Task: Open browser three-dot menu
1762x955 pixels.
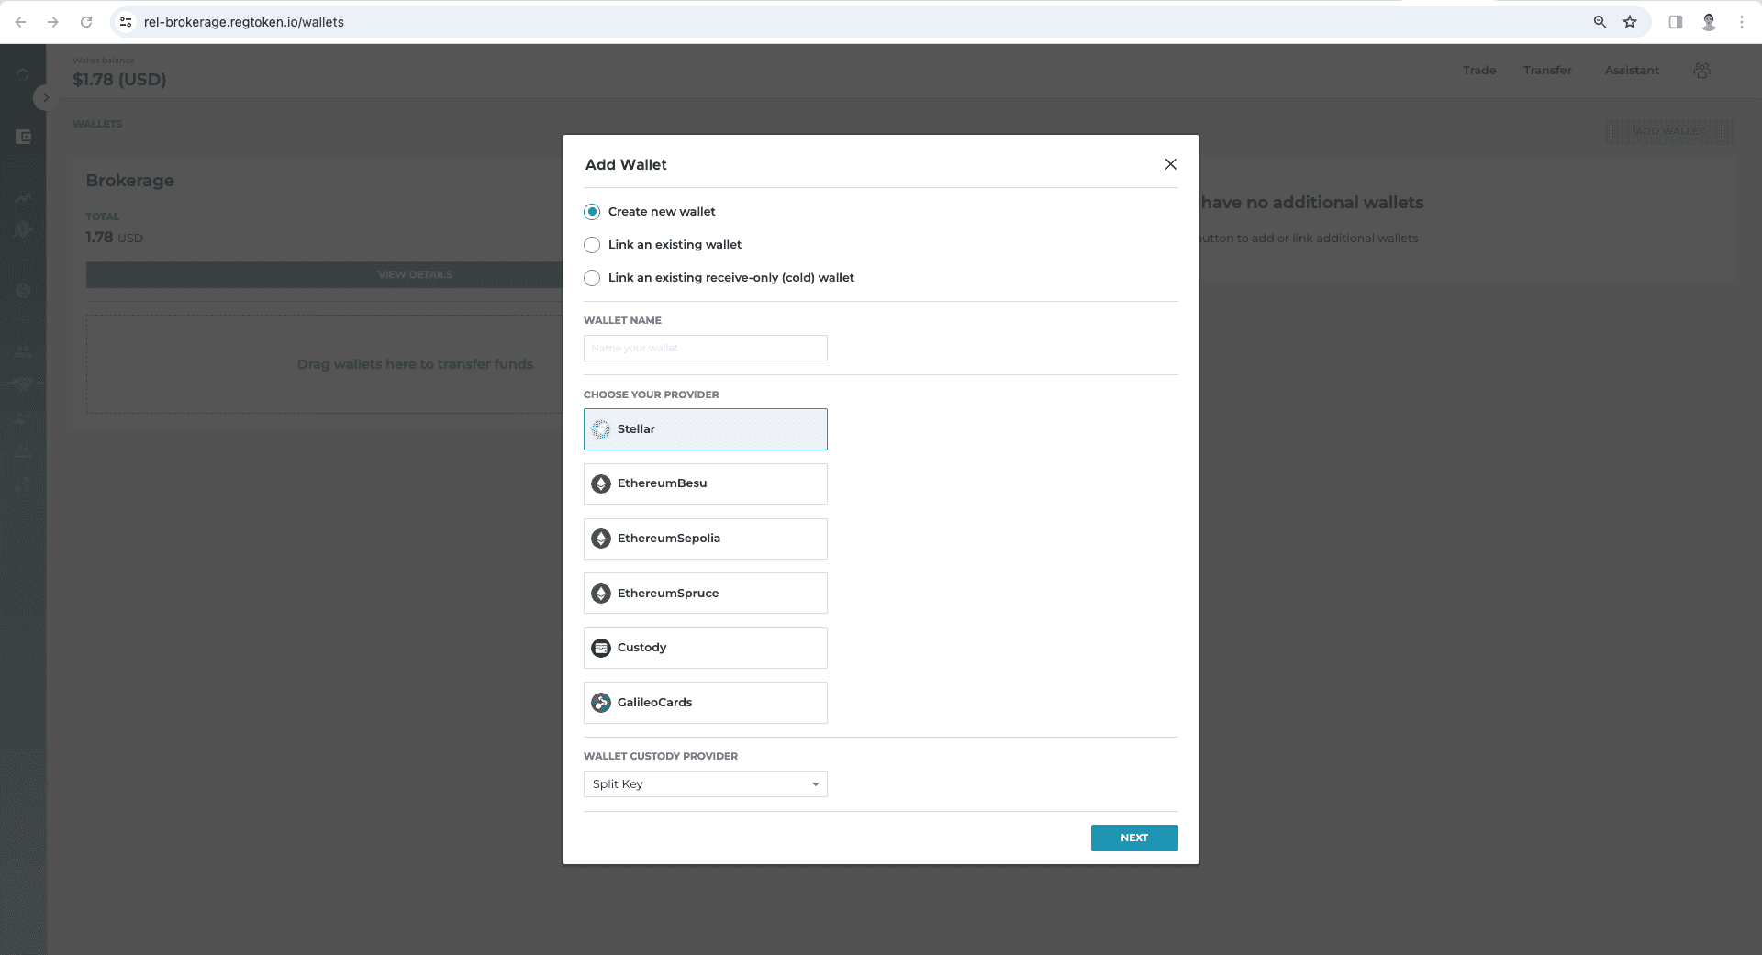Action: click(x=1742, y=22)
